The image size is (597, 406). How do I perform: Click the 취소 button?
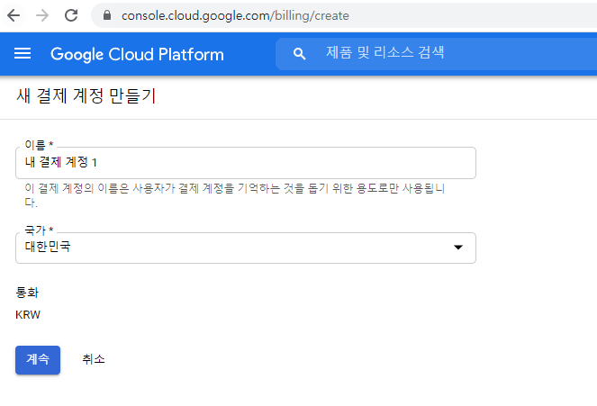(x=94, y=359)
